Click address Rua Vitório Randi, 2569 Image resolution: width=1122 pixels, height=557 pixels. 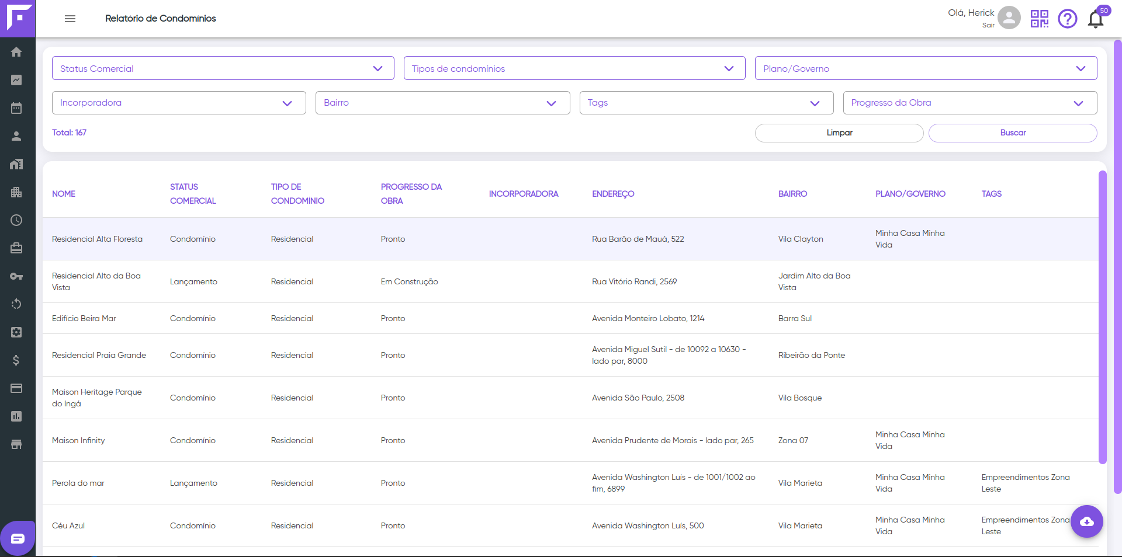[x=634, y=281]
